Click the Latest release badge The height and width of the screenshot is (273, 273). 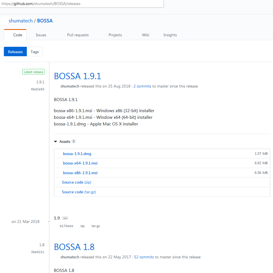(x=33, y=72)
